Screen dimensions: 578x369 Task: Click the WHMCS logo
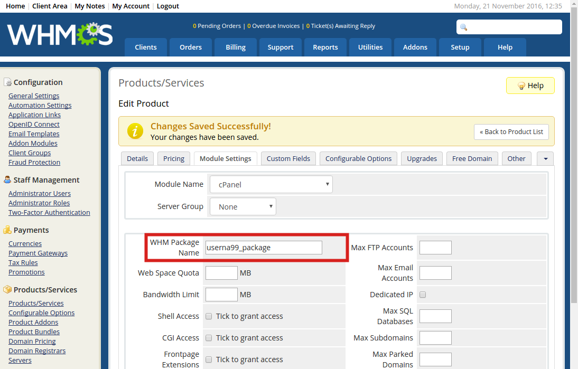pos(60,34)
